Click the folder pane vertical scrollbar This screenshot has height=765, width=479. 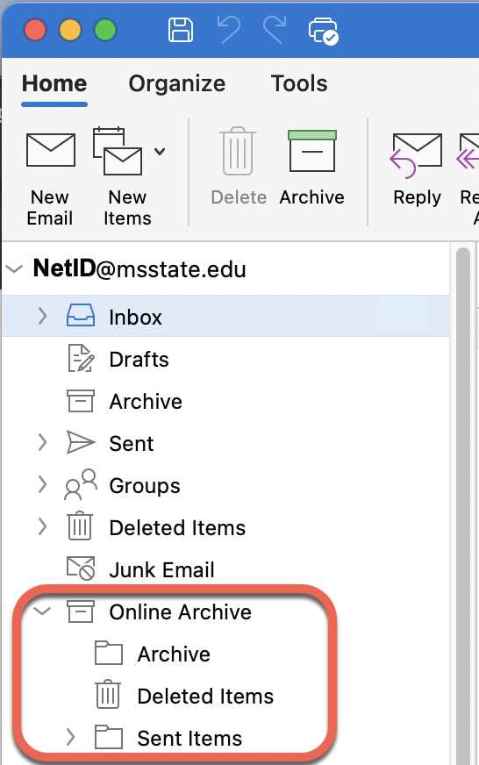click(463, 505)
